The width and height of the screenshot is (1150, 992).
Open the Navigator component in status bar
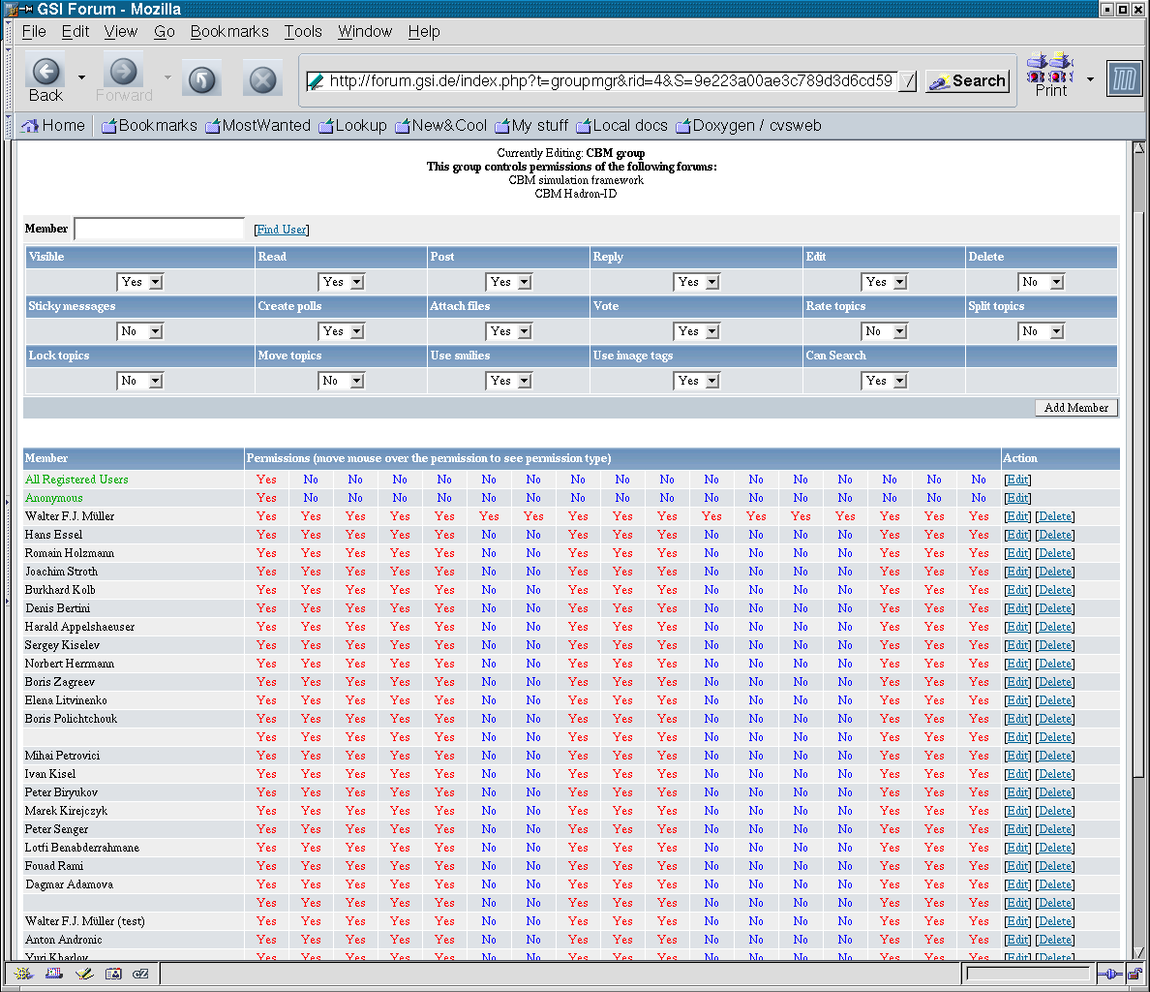pyautogui.click(x=24, y=974)
